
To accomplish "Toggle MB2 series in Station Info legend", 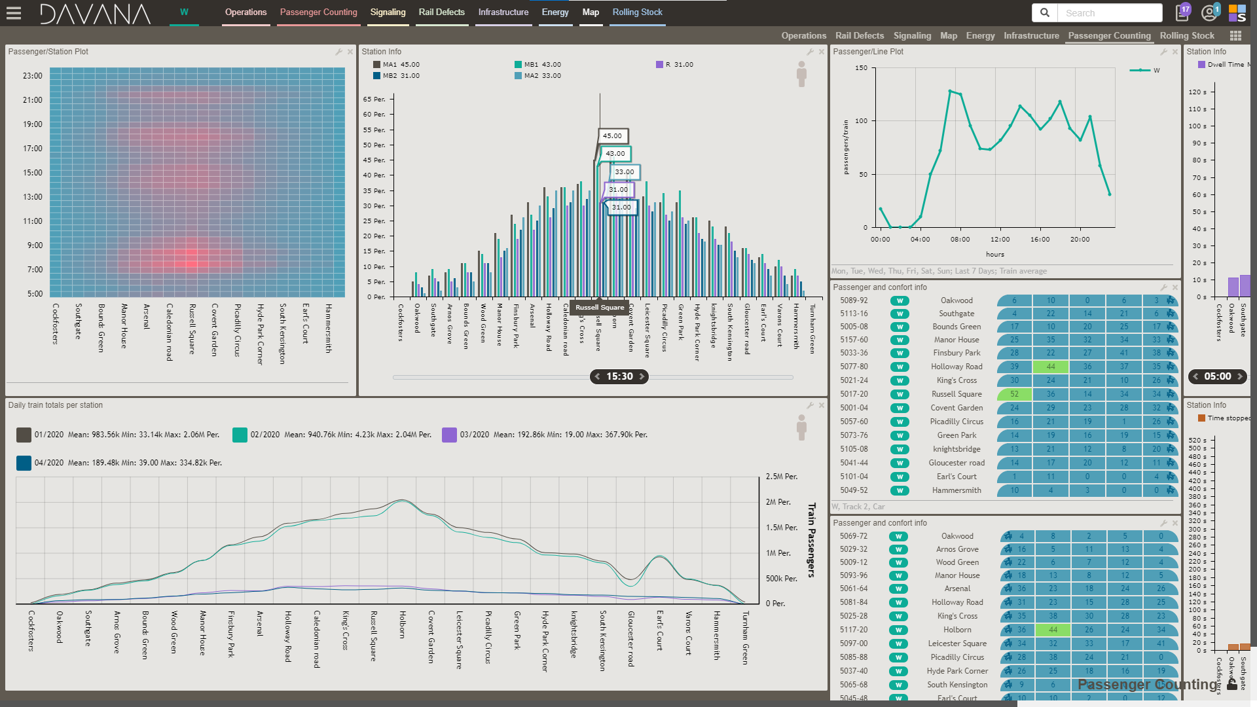I will pos(396,75).
